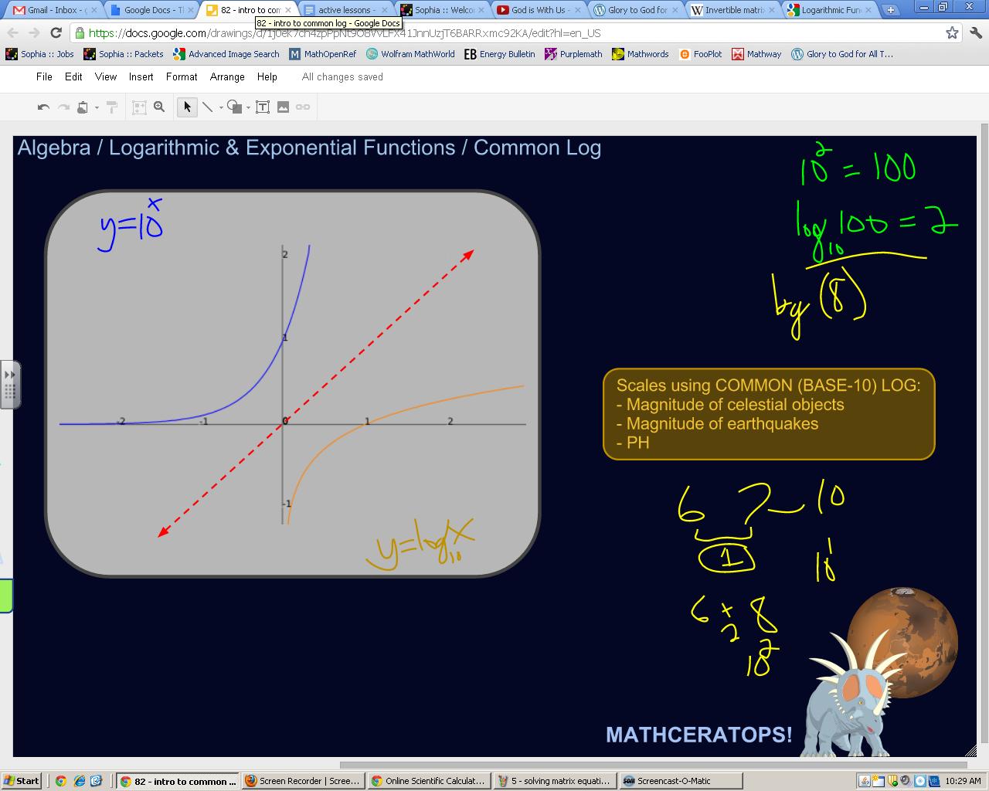Open the FooPlot bookmark
Viewport: 989px width, 791px height.
[701, 54]
